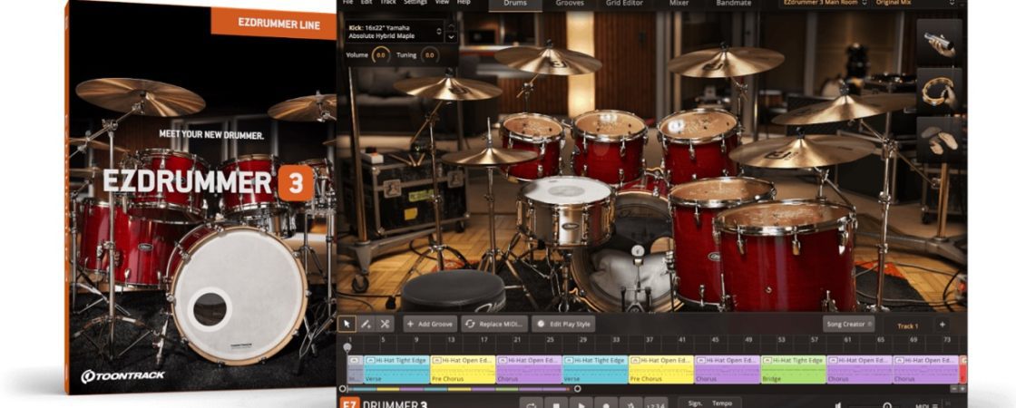The image size is (1016, 408).
Task: Click the Replace MIDI button
Action: 493,324
